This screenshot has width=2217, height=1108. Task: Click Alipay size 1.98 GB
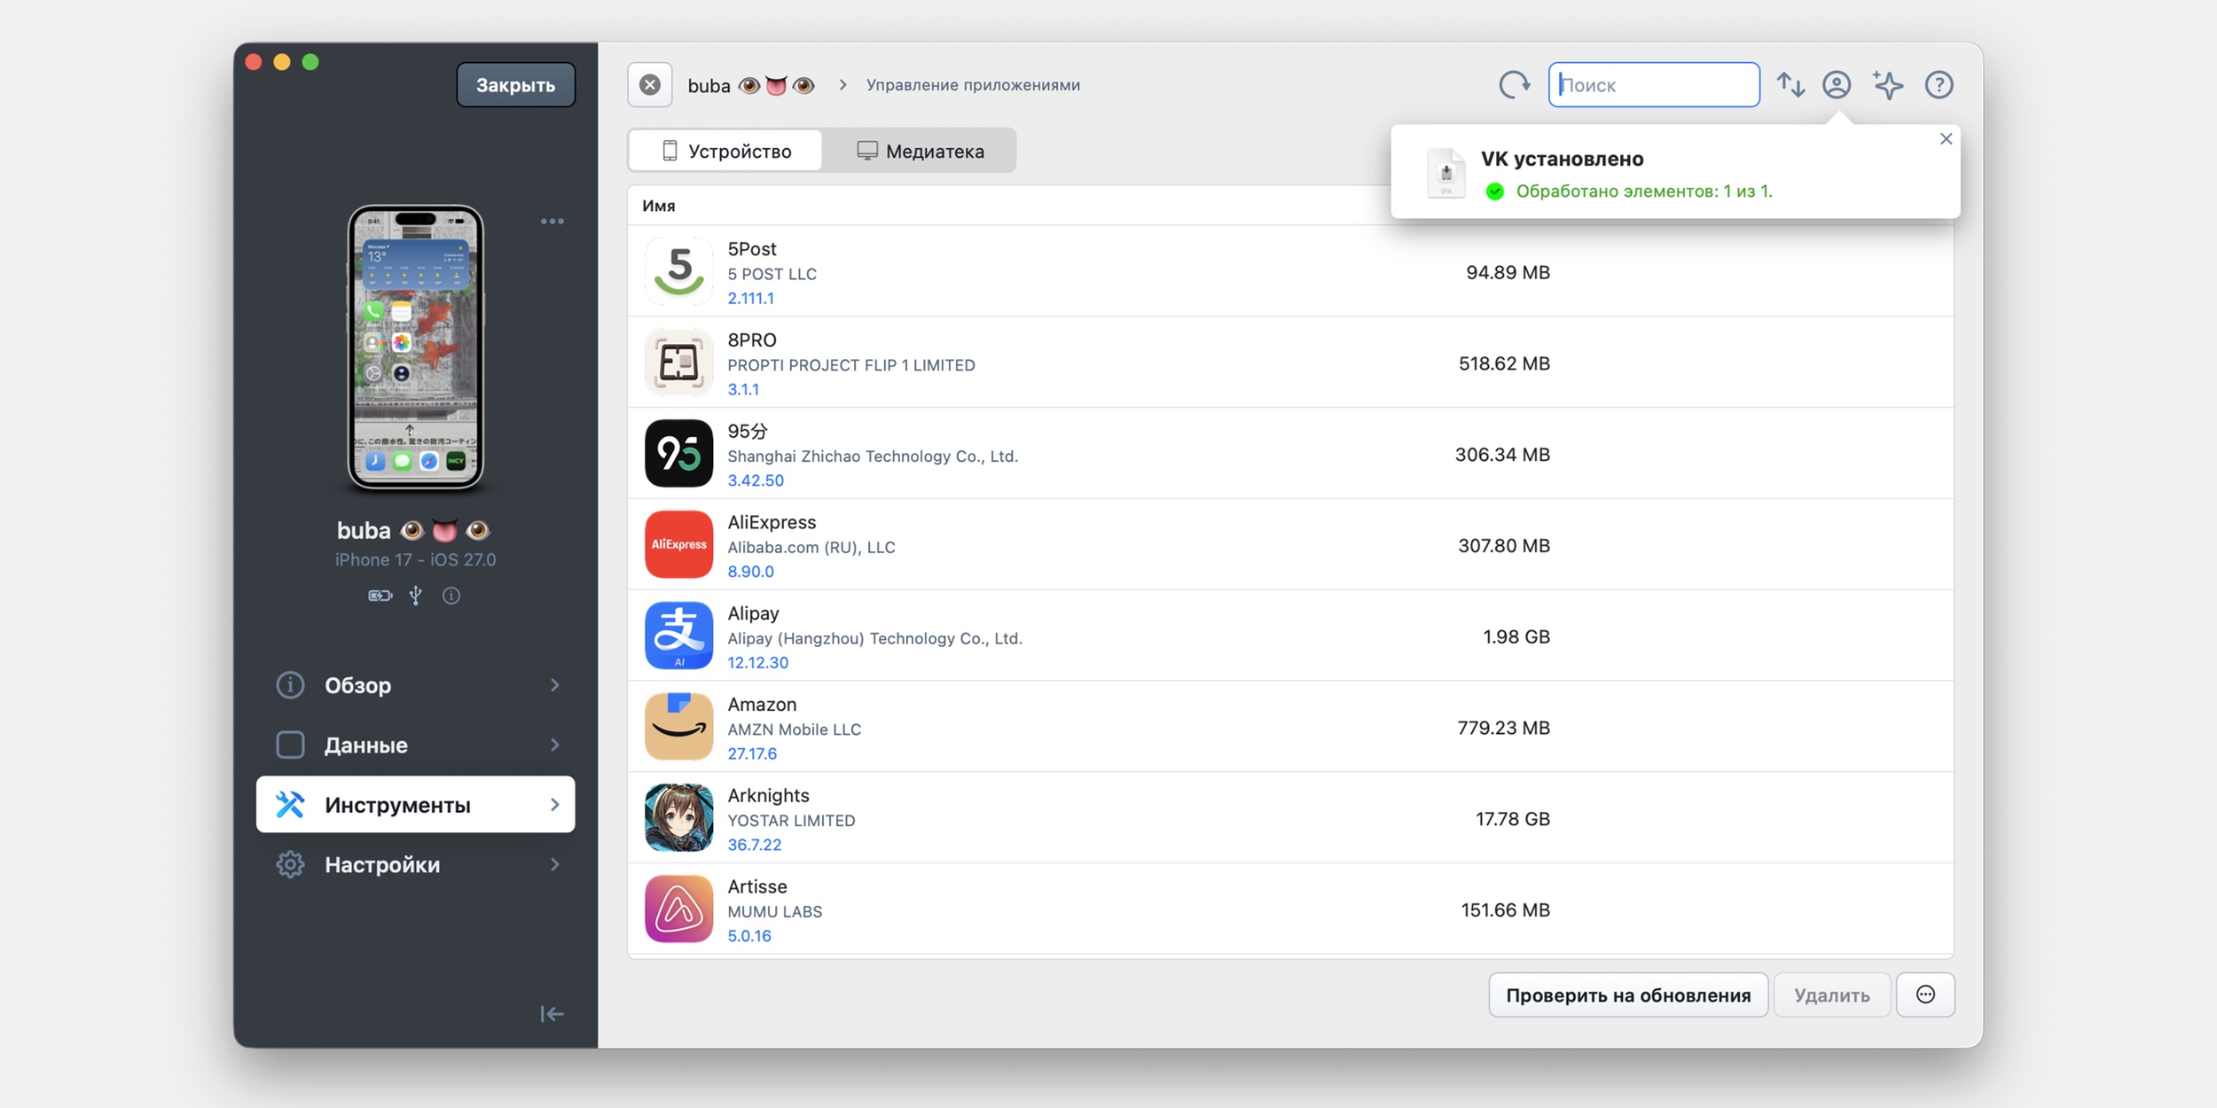tap(1516, 636)
